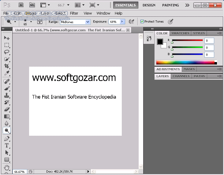Select the Horizontal Type tool
This screenshot has width=224, height=175.
click(x=7, y=145)
